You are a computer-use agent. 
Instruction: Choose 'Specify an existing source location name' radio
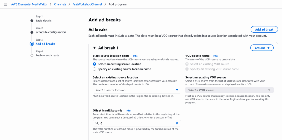click(x=95, y=69)
